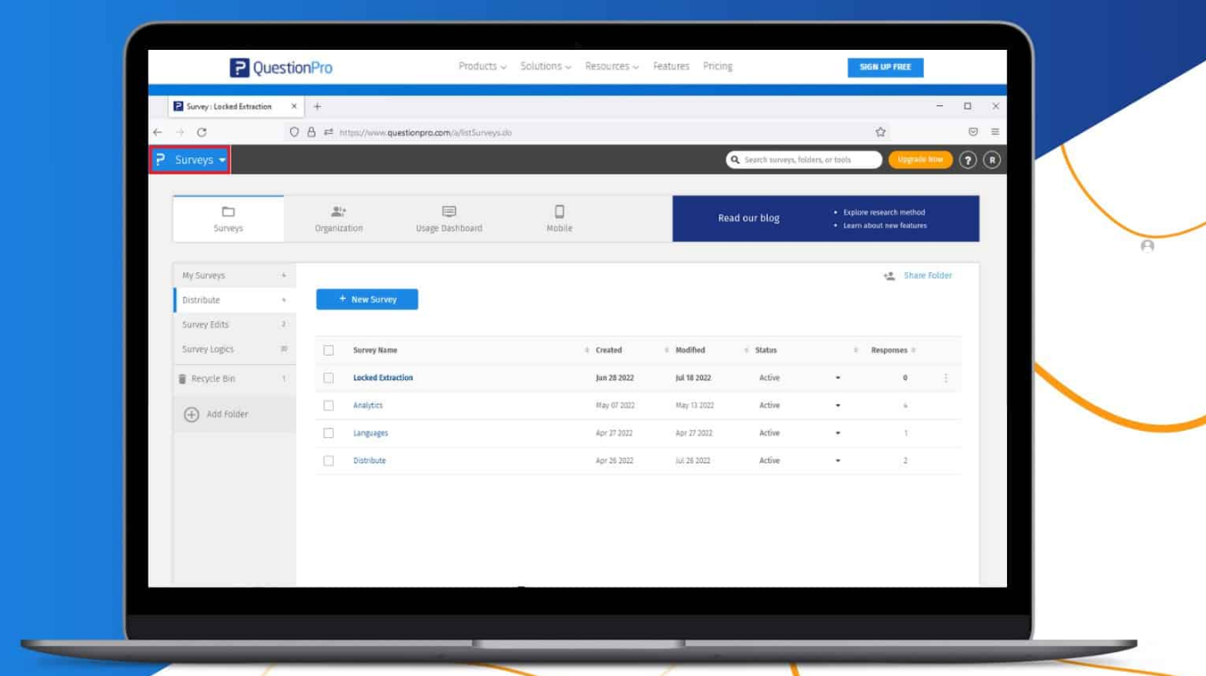Close the 'Survey : Locked Extraction' browser tab
This screenshot has height=676, width=1206.
(x=294, y=107)
